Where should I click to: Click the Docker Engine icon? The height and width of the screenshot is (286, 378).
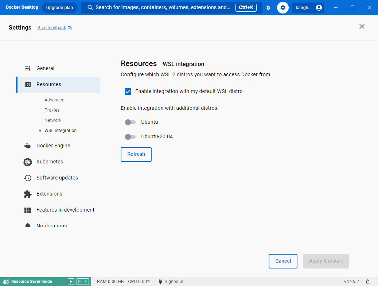pyautogui.click(x=28, y=146)
